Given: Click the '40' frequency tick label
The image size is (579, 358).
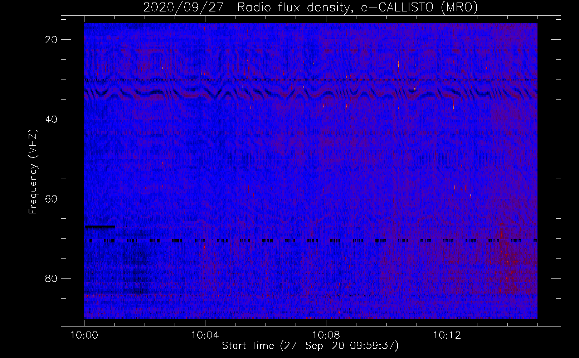Looking at the screenshot, I should (51, 119).
